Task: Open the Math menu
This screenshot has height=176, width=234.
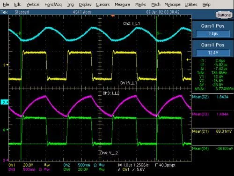Action: tap(156, 5)
